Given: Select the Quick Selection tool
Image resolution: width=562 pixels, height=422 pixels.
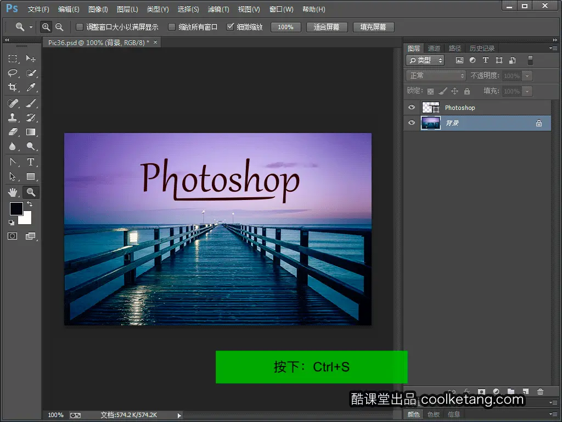Looking at the screenshot, I should tap(31, 73).
